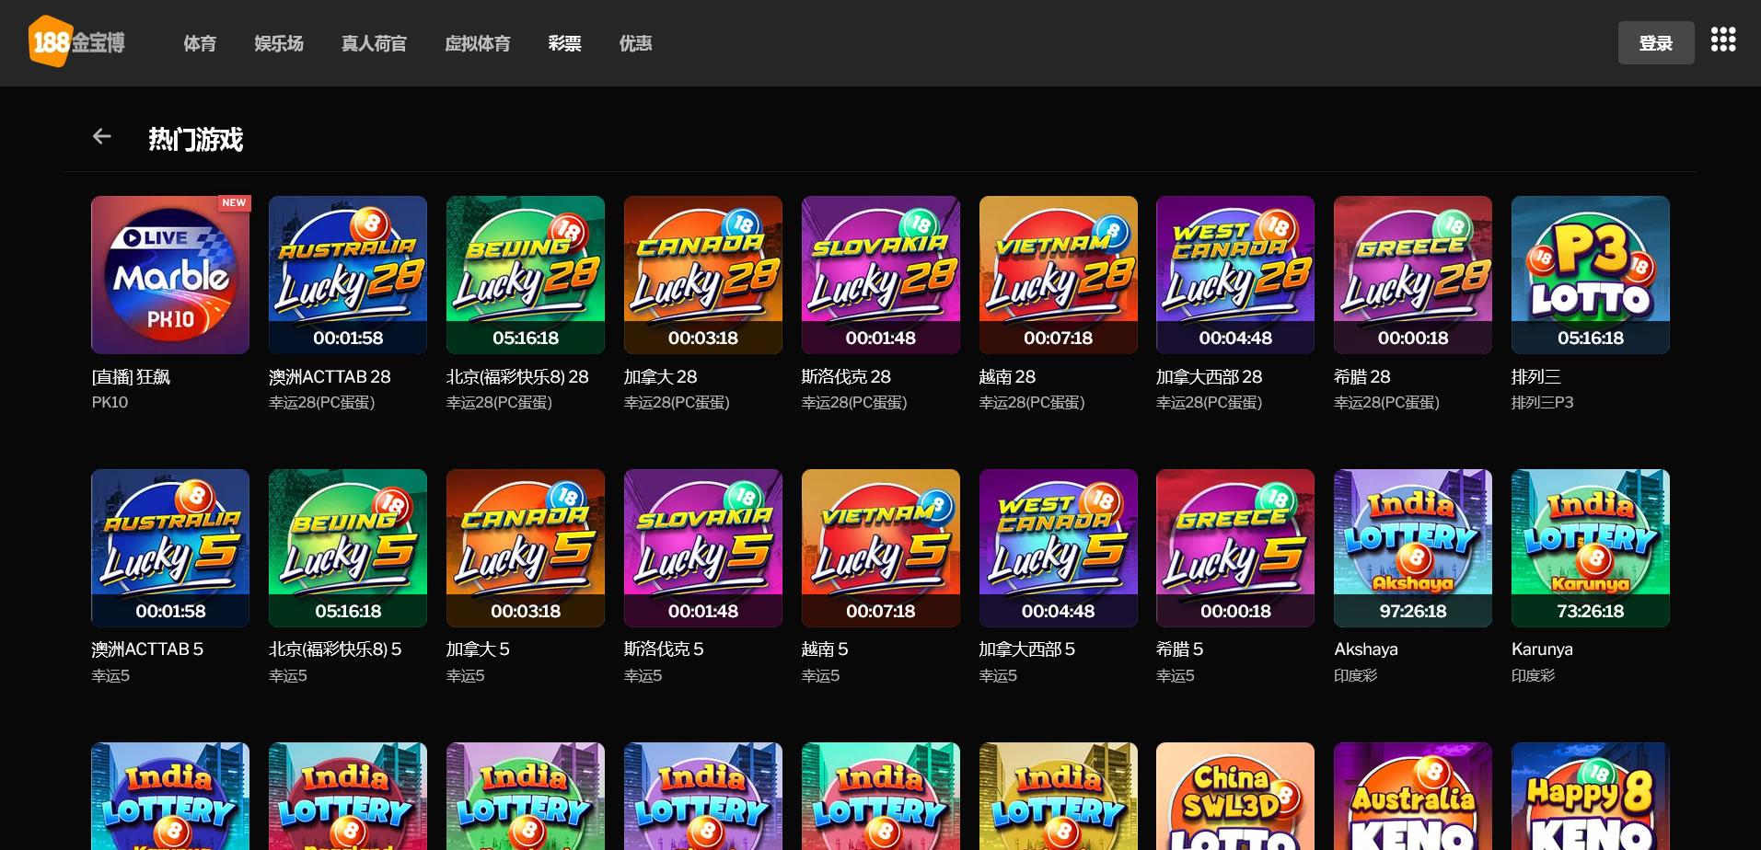Click the 北京(福彩快乐8) 5 title text
The height and width of the screenshot is (850, 1761).
tap(335, 649)
